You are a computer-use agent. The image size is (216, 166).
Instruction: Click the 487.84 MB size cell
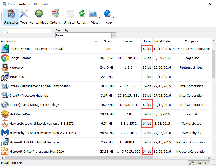(x=107, y=58)
